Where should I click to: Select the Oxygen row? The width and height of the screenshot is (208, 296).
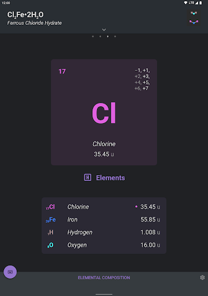pyautogui.click(x=104, y=245)
